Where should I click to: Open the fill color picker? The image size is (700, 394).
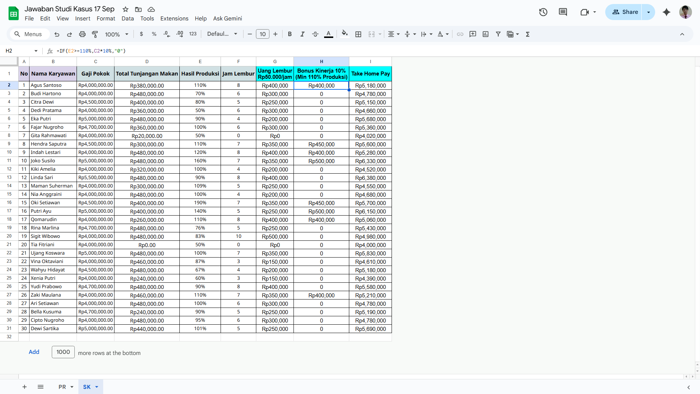(x=345, y=34)
